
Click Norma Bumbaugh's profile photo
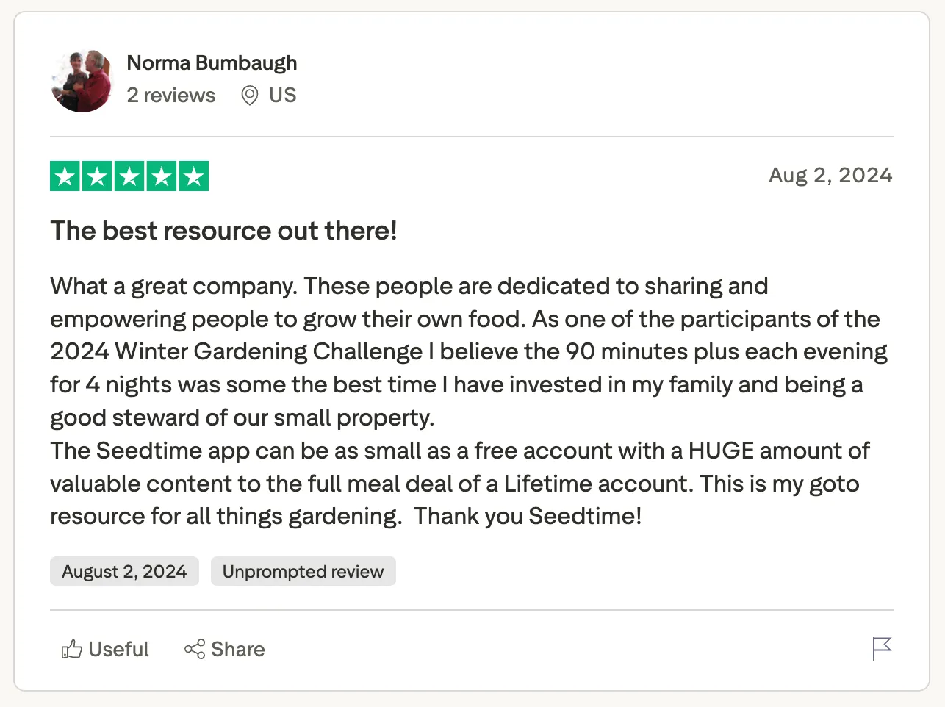click(82, 81)
